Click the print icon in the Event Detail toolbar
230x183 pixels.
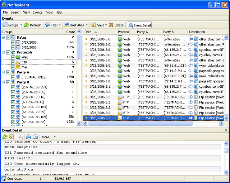29,137
